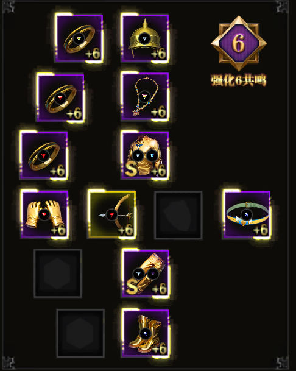This screenshot has height=371, width=296.
Task: Click the bow weapon slot
Action: coord(111,214)
